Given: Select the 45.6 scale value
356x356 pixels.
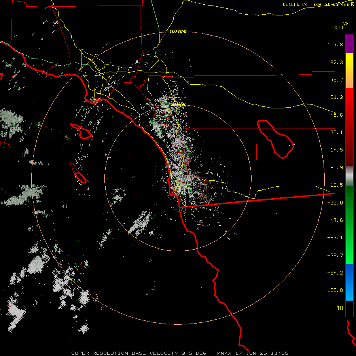Looking at the screenshot, I should pyautogui.click(x=337, y=115).
